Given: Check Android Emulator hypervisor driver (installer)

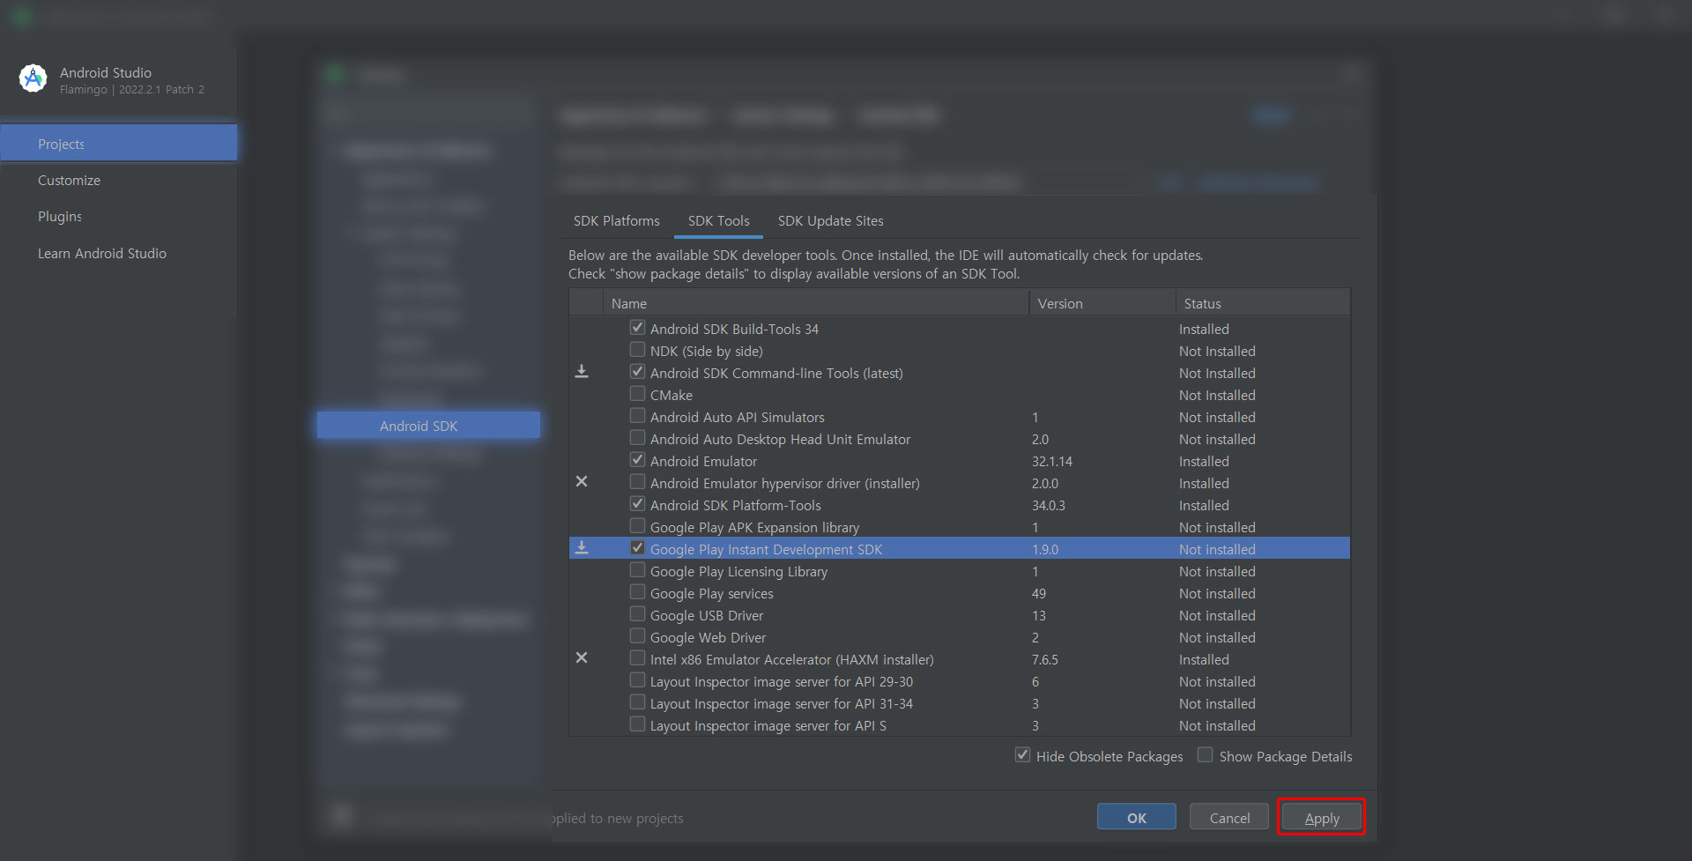Looking at the screenshot, I should pyautogui.click(x=637, y=482).
